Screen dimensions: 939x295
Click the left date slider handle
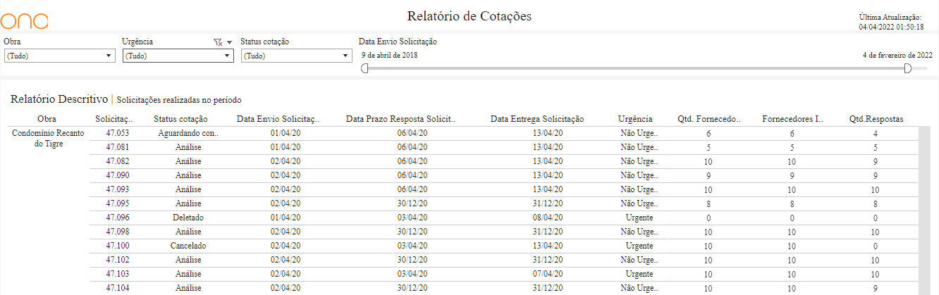(364, 68)
